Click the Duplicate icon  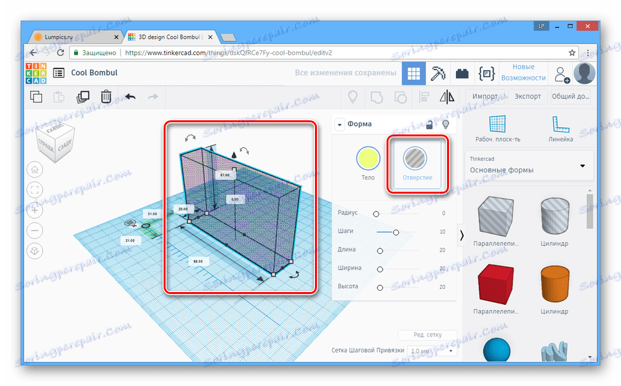coord(82,96)
